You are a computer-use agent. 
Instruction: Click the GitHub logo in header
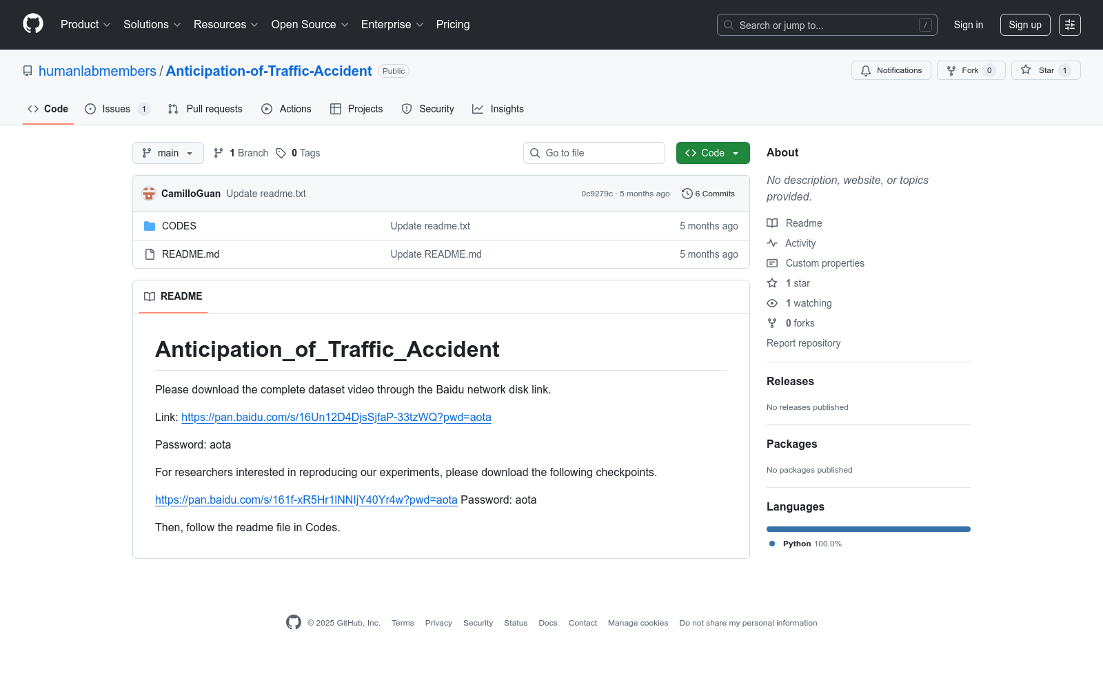tap(33, 24)
